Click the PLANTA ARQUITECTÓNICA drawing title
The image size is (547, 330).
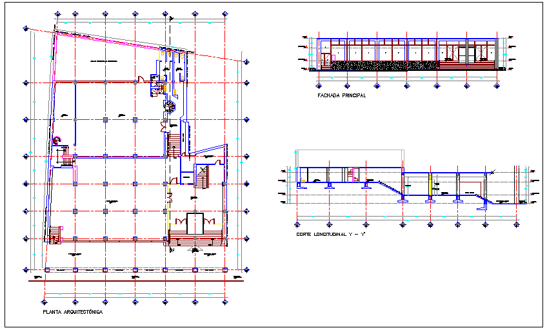72,312
